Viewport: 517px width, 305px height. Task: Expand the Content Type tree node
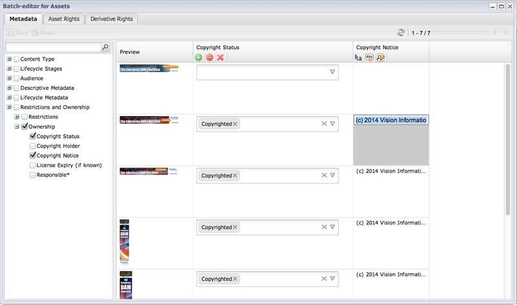click(9, 59)
